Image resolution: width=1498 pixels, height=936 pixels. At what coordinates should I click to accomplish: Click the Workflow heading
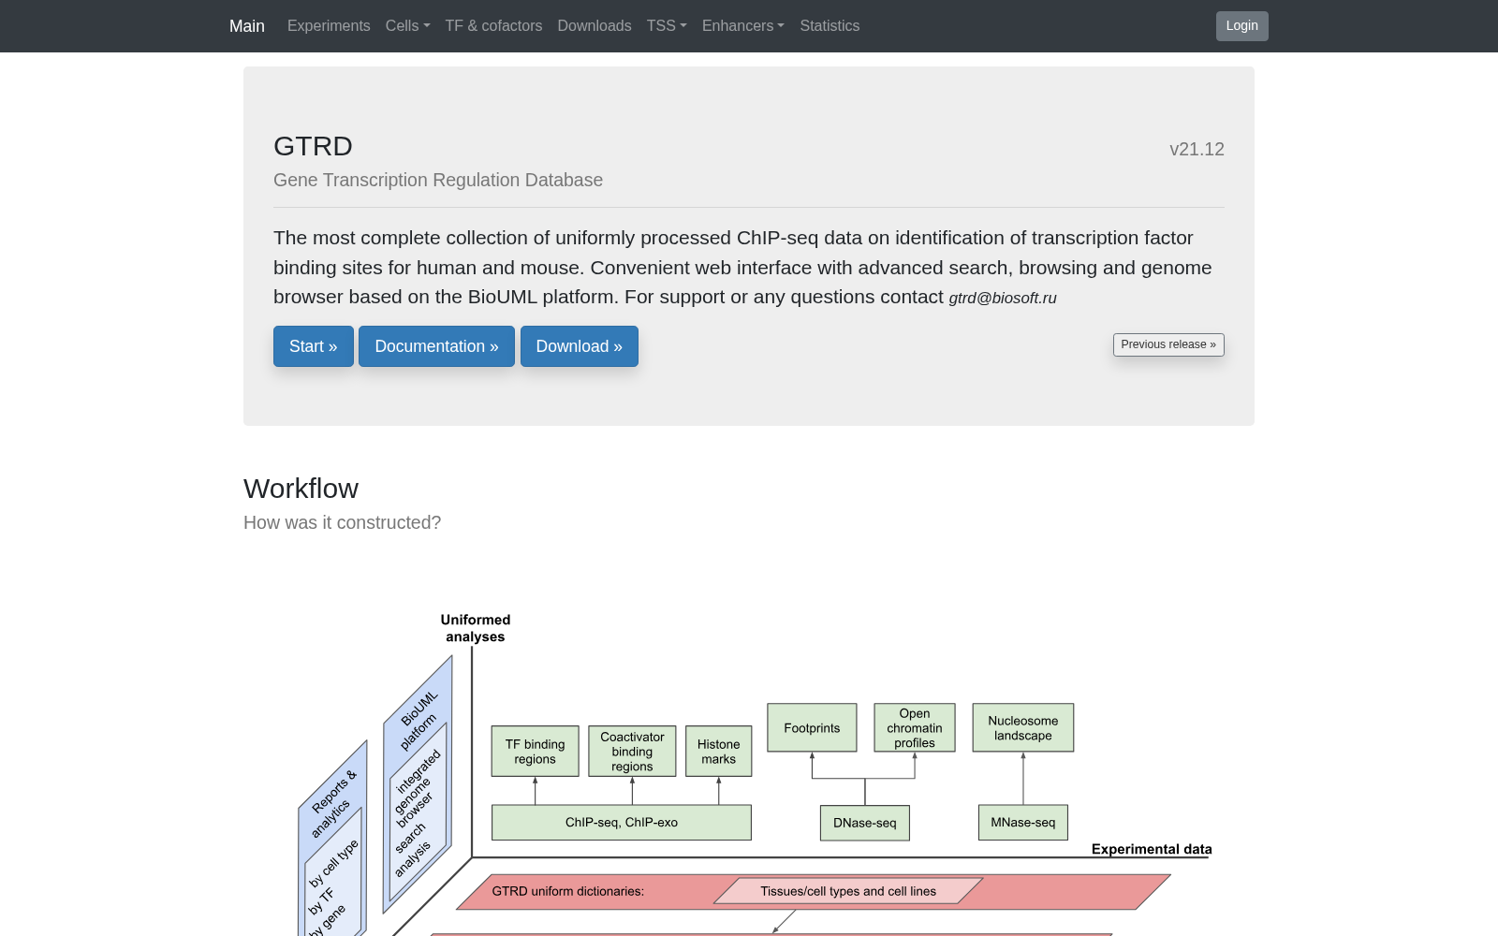pyautogui.click(x=301, y=489)
